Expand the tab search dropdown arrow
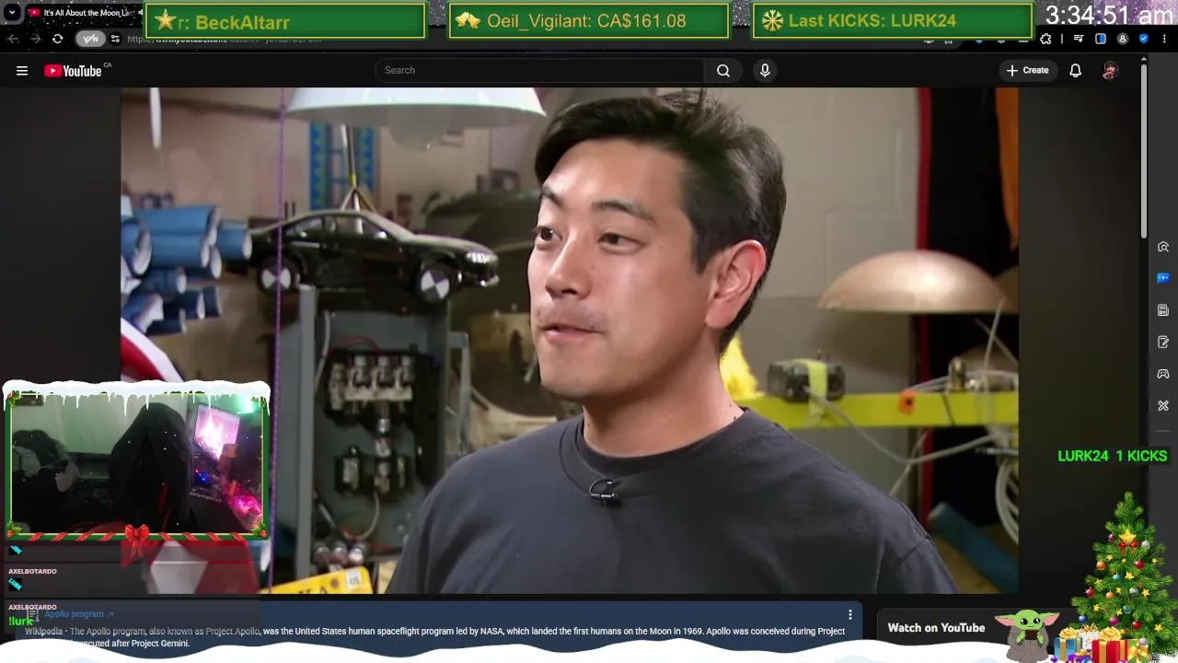This screenshot has width=1178, height=663. pyautogui.click(x=12, y=13)
